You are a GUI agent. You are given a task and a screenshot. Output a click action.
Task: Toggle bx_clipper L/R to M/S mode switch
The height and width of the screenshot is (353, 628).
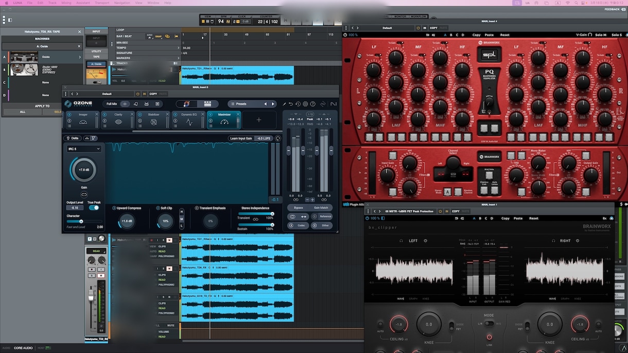coord(489,324)
